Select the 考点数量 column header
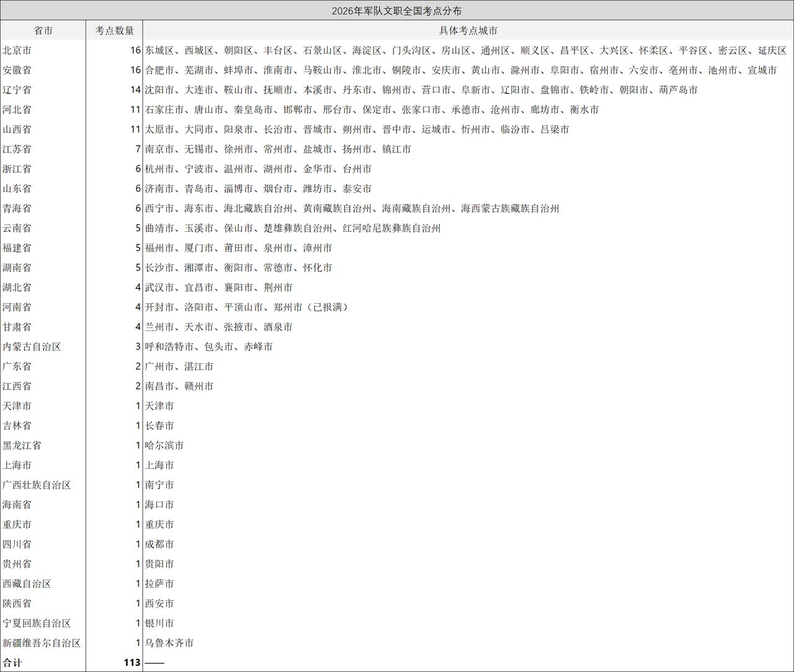 click(115, 30)
